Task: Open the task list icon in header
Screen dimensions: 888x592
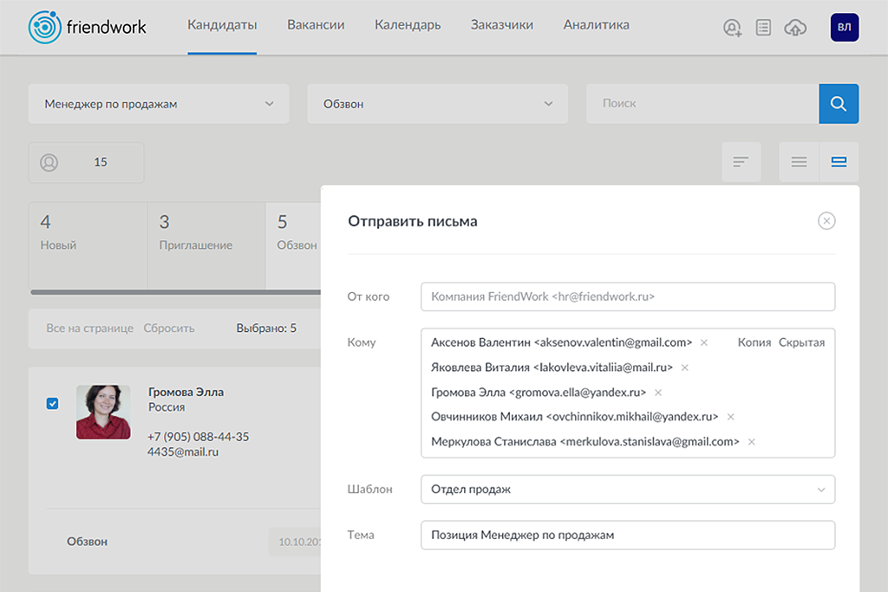Action: click(x=763, y=29)
